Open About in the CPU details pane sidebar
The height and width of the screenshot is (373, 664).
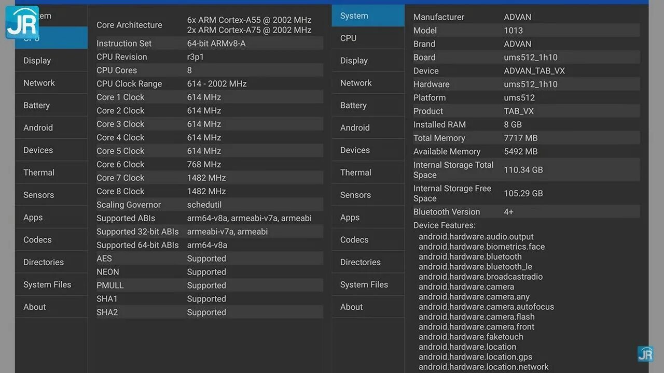[51, 307]
